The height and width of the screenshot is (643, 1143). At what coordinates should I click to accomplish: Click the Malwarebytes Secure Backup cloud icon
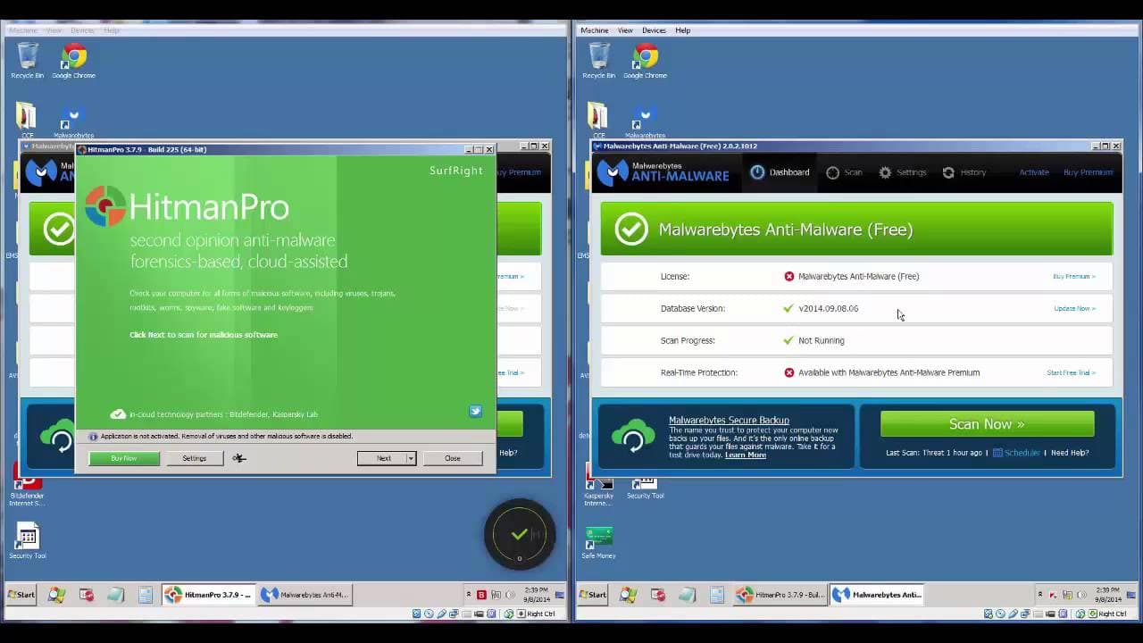point(633,436)
